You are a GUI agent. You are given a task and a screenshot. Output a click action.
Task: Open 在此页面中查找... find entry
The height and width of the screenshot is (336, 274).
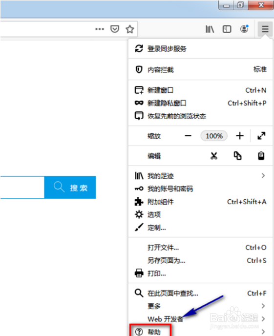coord(200,293)
